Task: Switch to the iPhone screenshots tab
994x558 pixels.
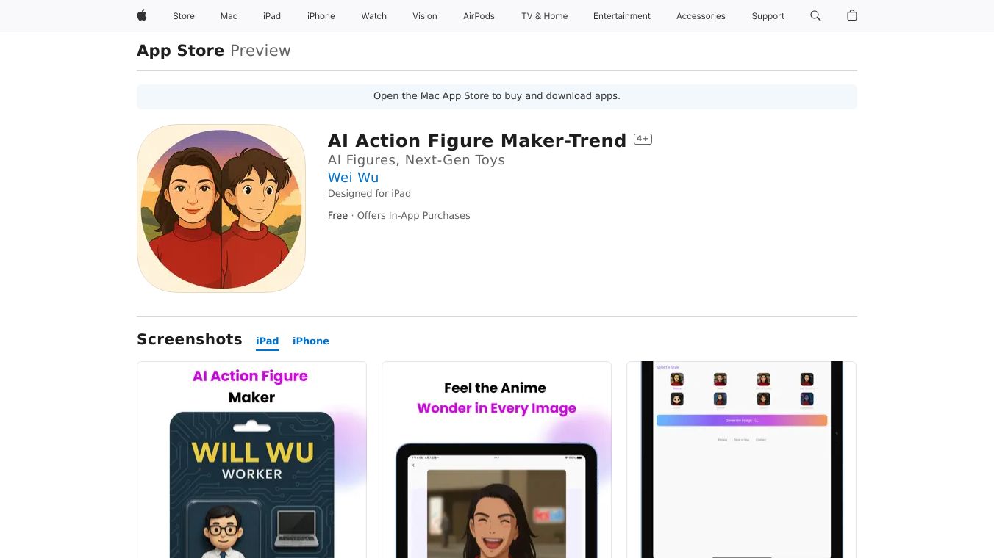Action: point(311,341)
